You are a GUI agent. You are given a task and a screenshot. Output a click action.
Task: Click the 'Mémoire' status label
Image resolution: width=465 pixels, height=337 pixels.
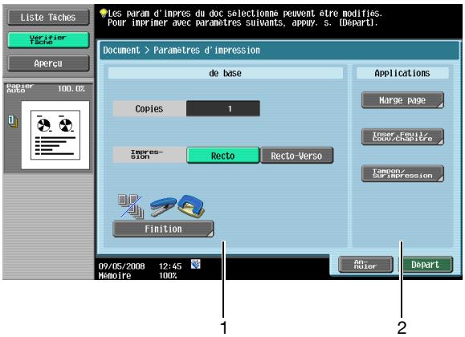tap(115, 276)
